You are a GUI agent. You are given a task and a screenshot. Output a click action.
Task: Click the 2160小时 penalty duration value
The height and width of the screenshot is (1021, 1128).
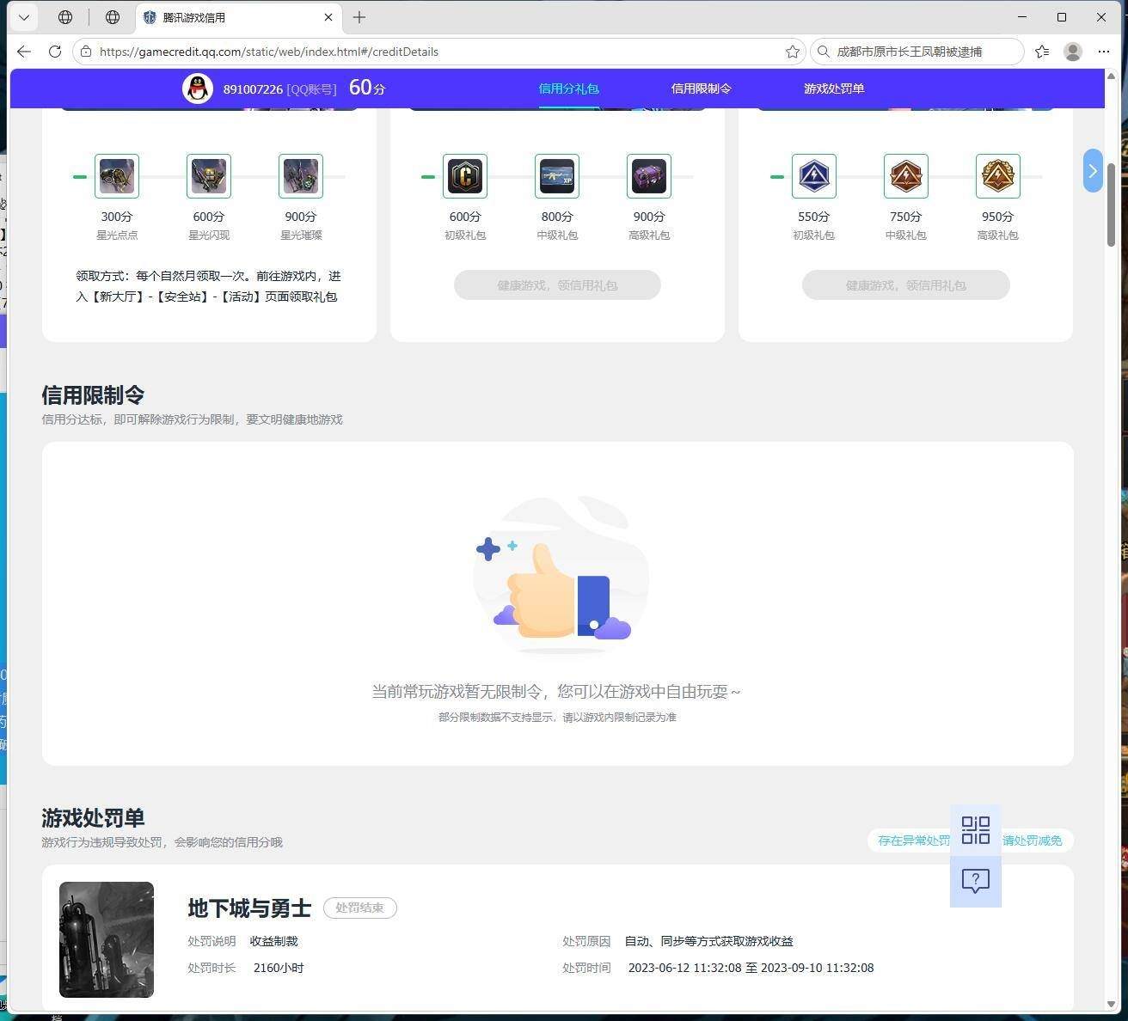pos(279,968)
